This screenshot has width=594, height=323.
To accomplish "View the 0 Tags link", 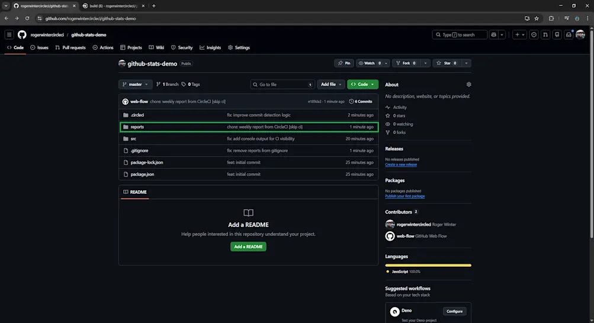I will (191, 84).
